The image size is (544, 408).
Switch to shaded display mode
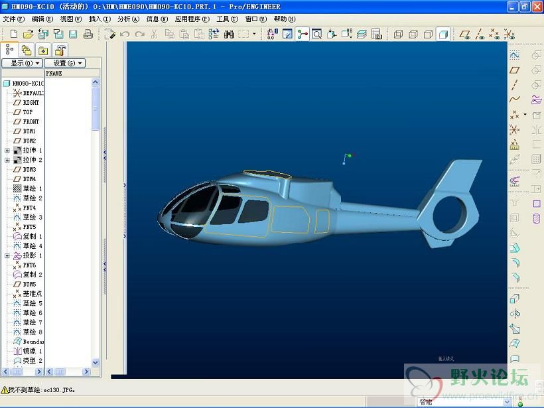click(443, 34)
